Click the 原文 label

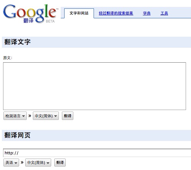pyautogui.click(x=8, y=58)
